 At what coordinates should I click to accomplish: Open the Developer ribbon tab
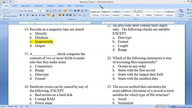(79, 6)
